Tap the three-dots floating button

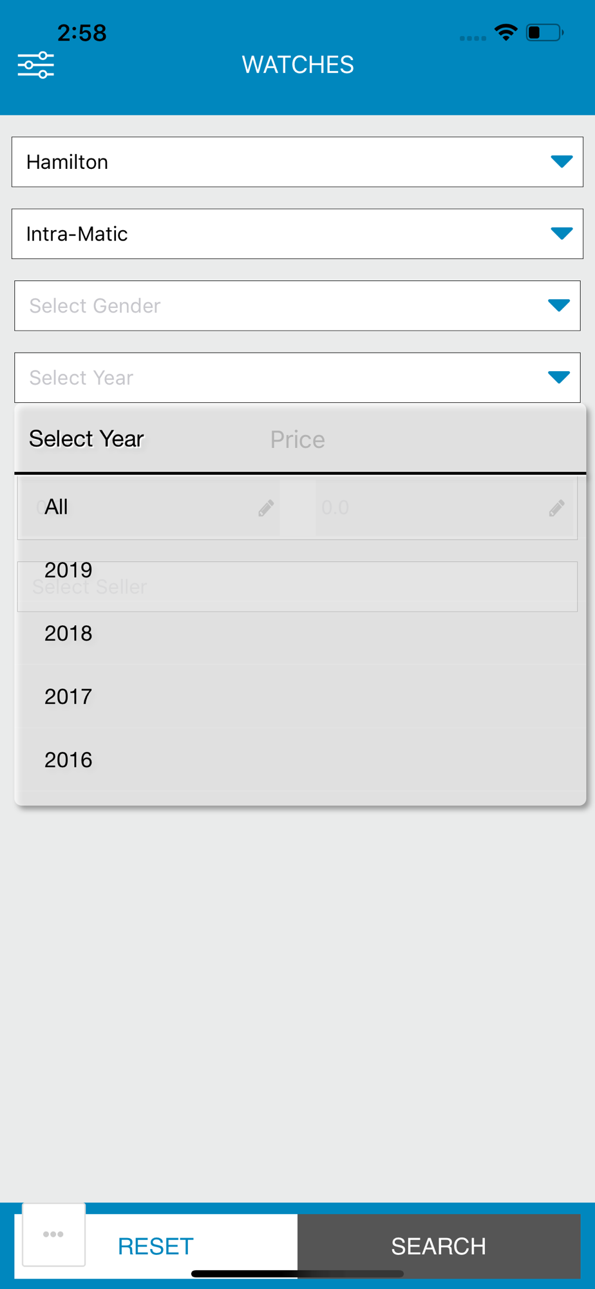[x=53, y=1234]
